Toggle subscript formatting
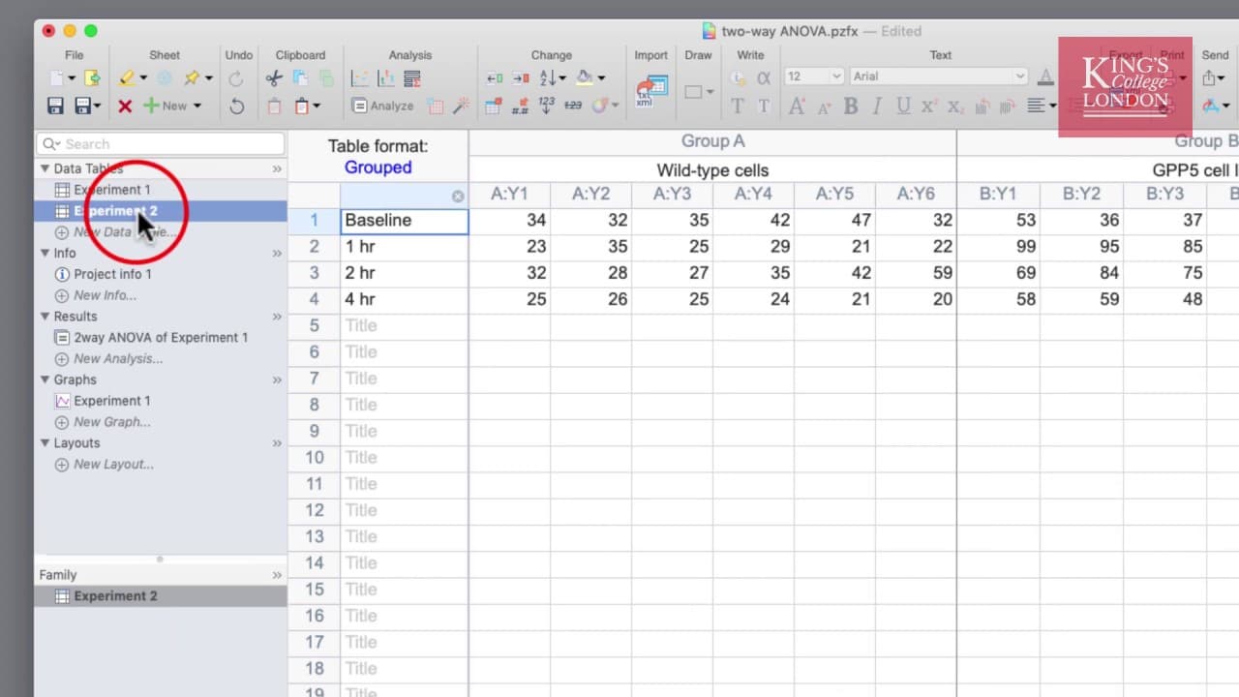1239x697 pixels. point(955,106)
